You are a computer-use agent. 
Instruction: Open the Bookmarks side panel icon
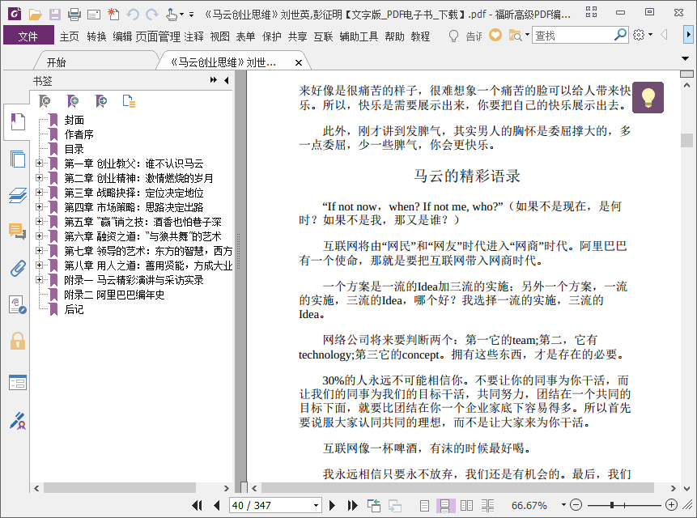click(17, 121)
